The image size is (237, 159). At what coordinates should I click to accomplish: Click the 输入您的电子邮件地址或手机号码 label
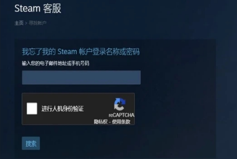click(x=55, y=63)
